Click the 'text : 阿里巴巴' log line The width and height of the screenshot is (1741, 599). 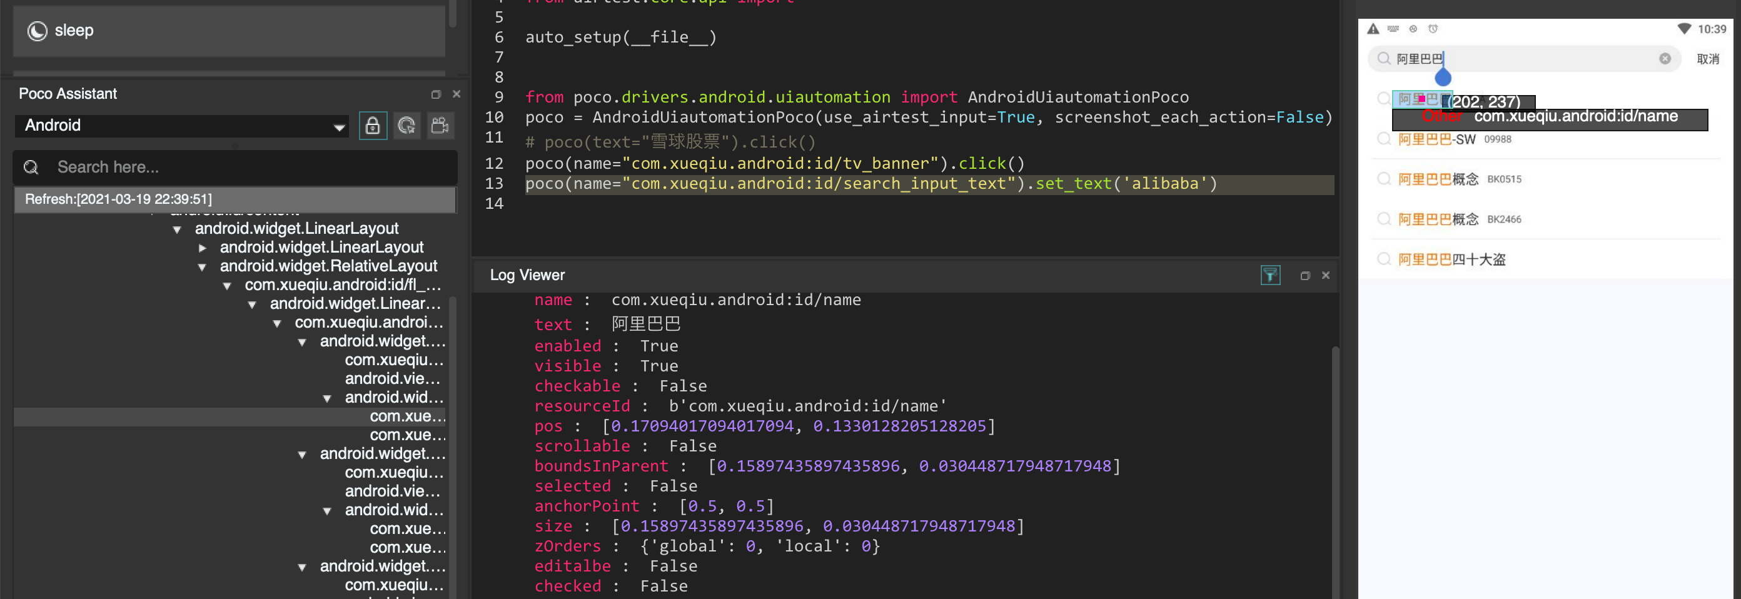(x=607, y=324)
